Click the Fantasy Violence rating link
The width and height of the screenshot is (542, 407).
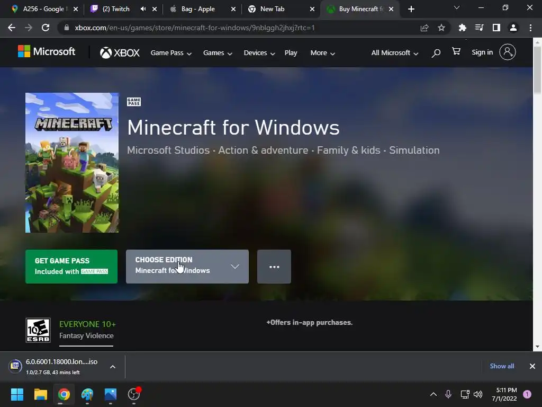pos(86,335)
